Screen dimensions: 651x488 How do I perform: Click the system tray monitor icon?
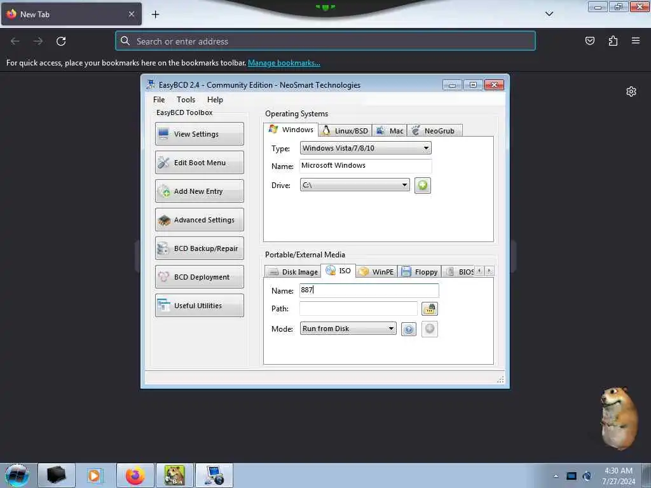[572, 476]
